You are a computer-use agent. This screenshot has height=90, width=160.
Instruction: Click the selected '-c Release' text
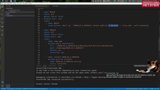click(113, 25)
